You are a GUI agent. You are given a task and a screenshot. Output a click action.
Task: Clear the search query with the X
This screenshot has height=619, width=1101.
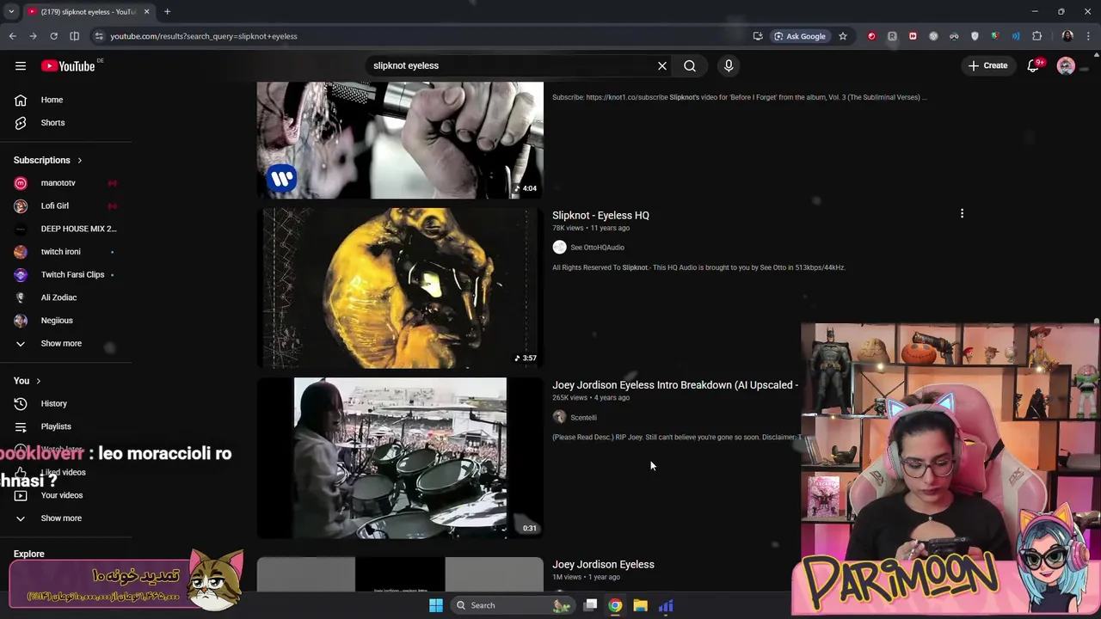tap(662, 65)
